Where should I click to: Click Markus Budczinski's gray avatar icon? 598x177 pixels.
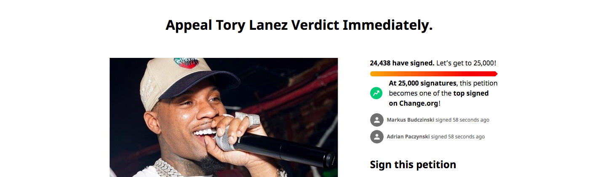pos(376,120)
